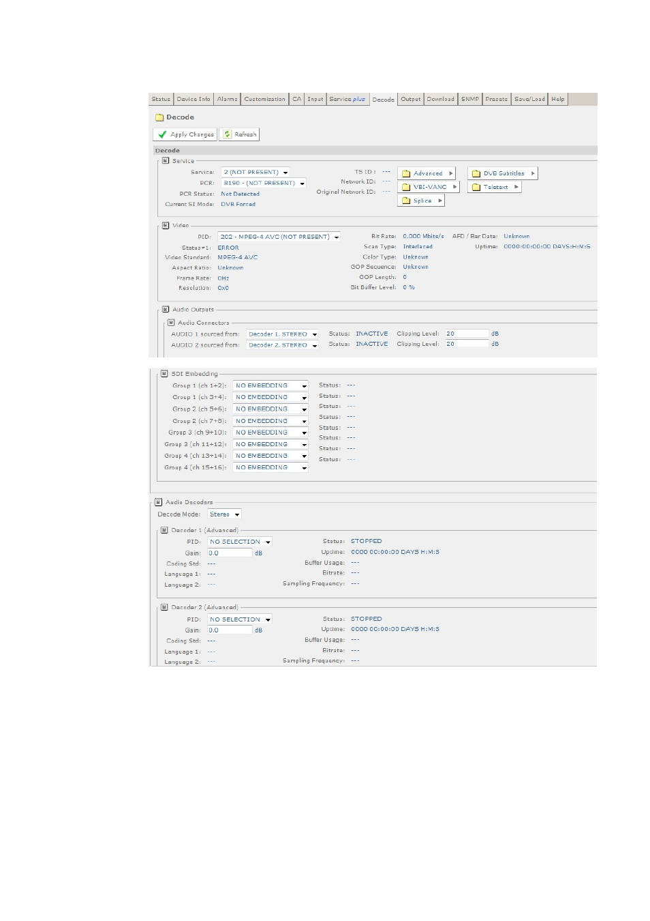Open AUDIO 2 sourced from dropdown
The height and width of the screenshot is (921, 650).
(282, 345)
